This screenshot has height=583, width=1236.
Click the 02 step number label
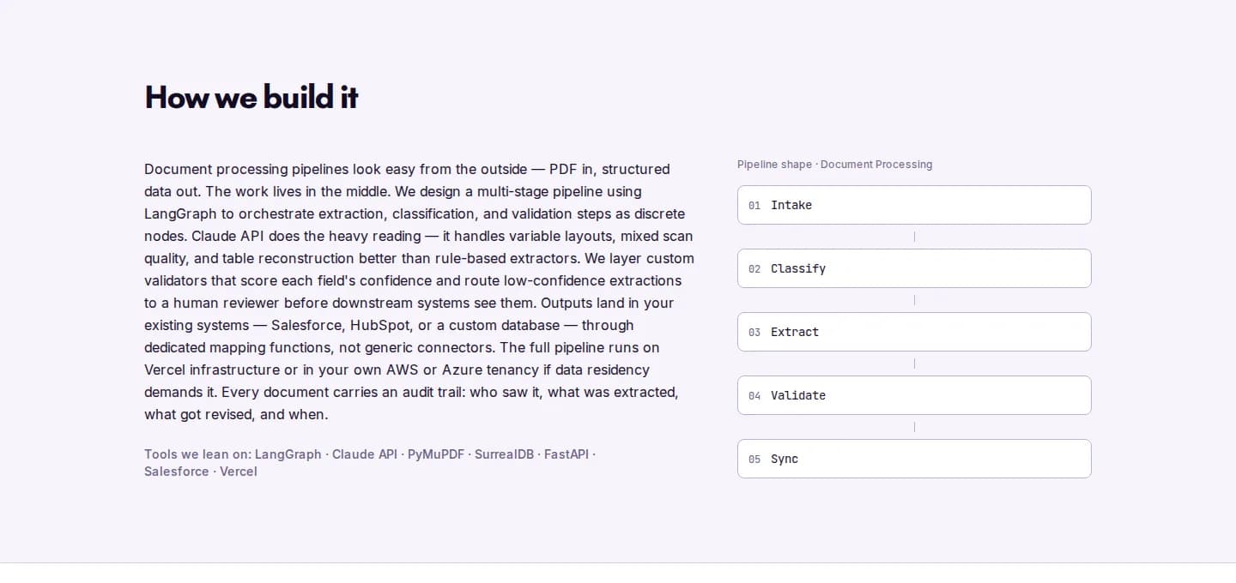[754, 269]
